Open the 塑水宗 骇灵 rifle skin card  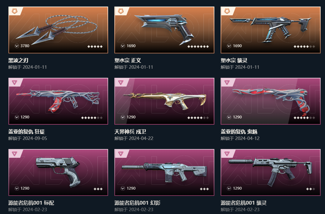[271, 30]
